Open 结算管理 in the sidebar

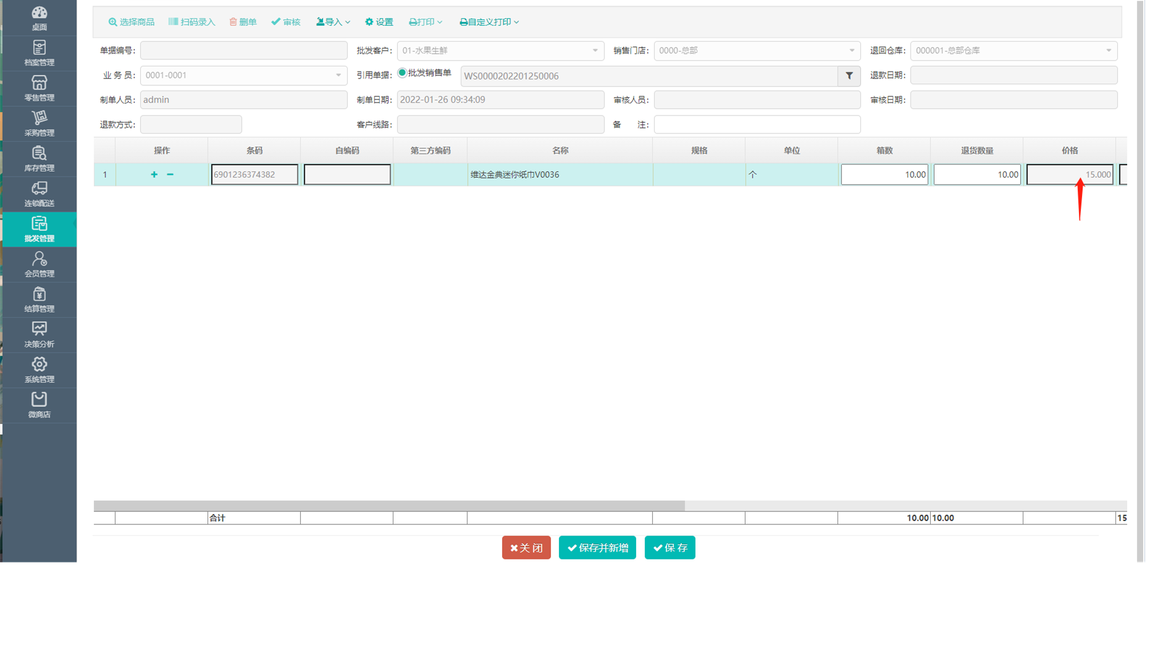pyautogui.click(x=39, y=300)
